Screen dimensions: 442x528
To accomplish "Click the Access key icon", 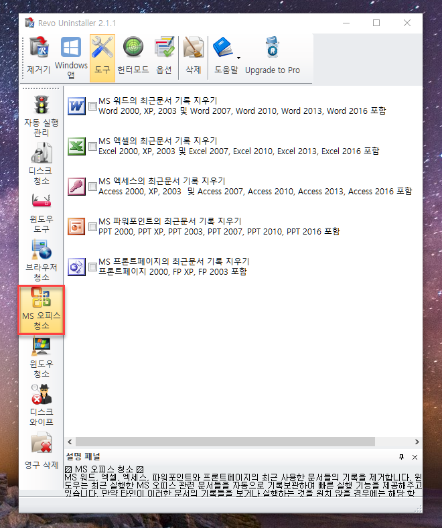I will pyautogui.click(x=76, y=186).
